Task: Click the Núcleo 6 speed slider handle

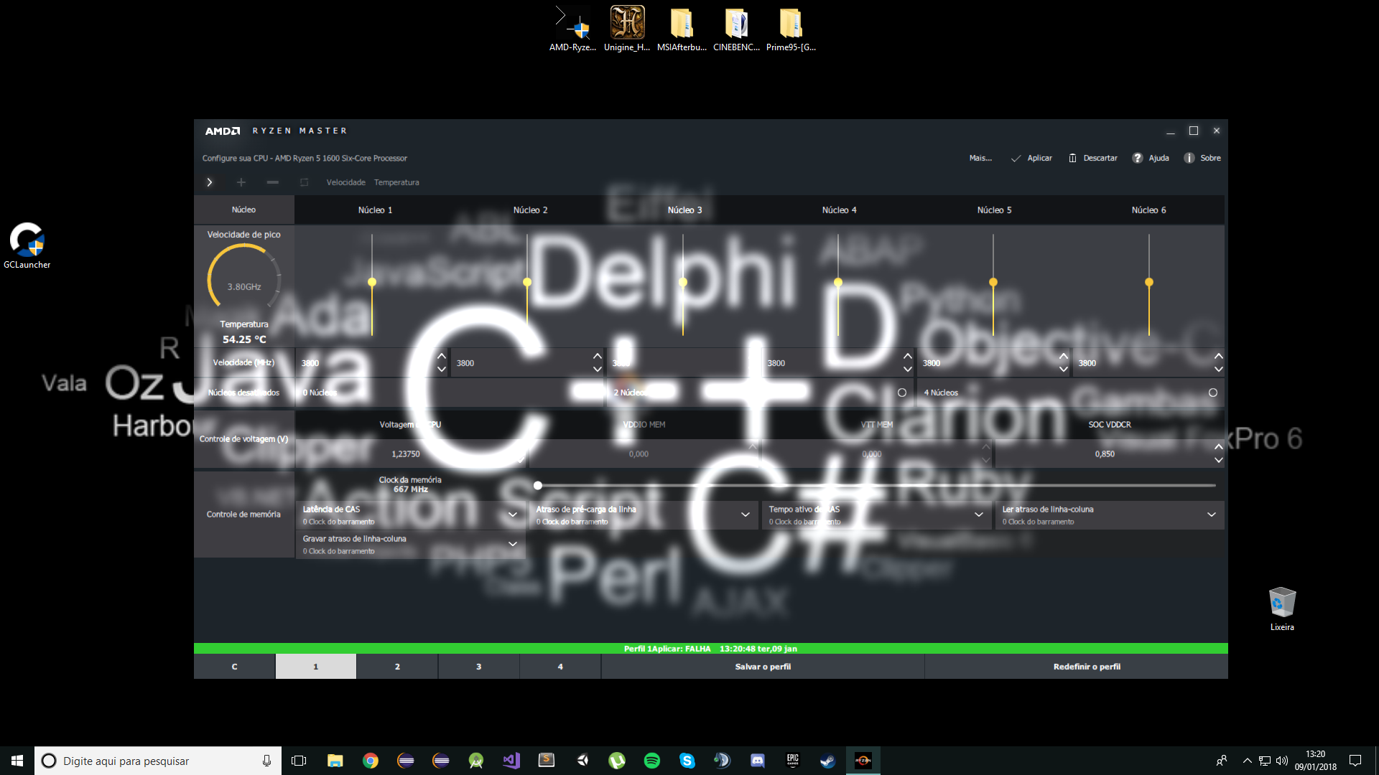Action: click(x=1149, y=282)
